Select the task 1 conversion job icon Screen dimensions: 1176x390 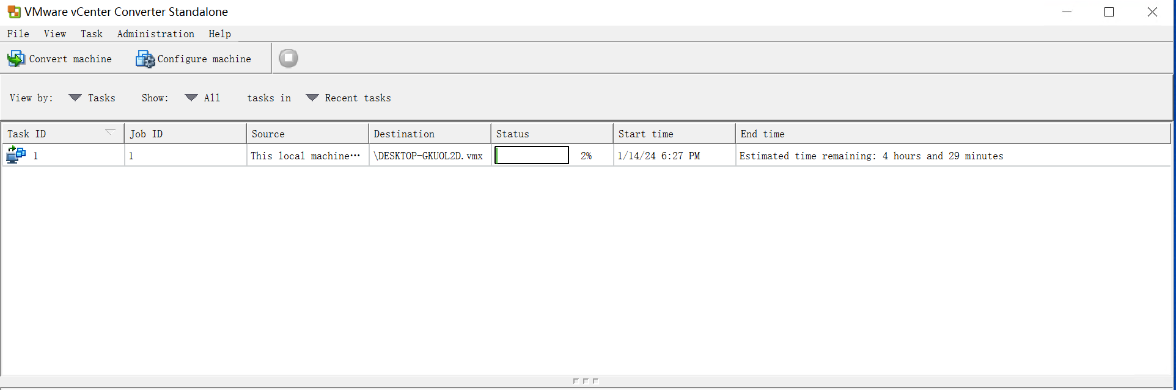16,155
